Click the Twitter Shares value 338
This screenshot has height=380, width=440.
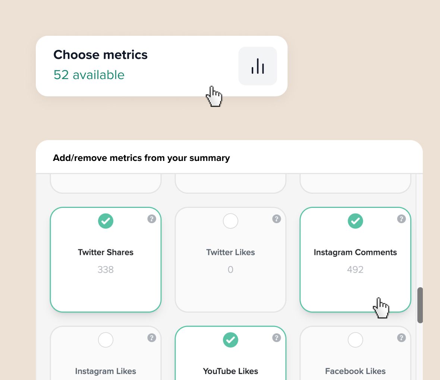coord(106,269)
